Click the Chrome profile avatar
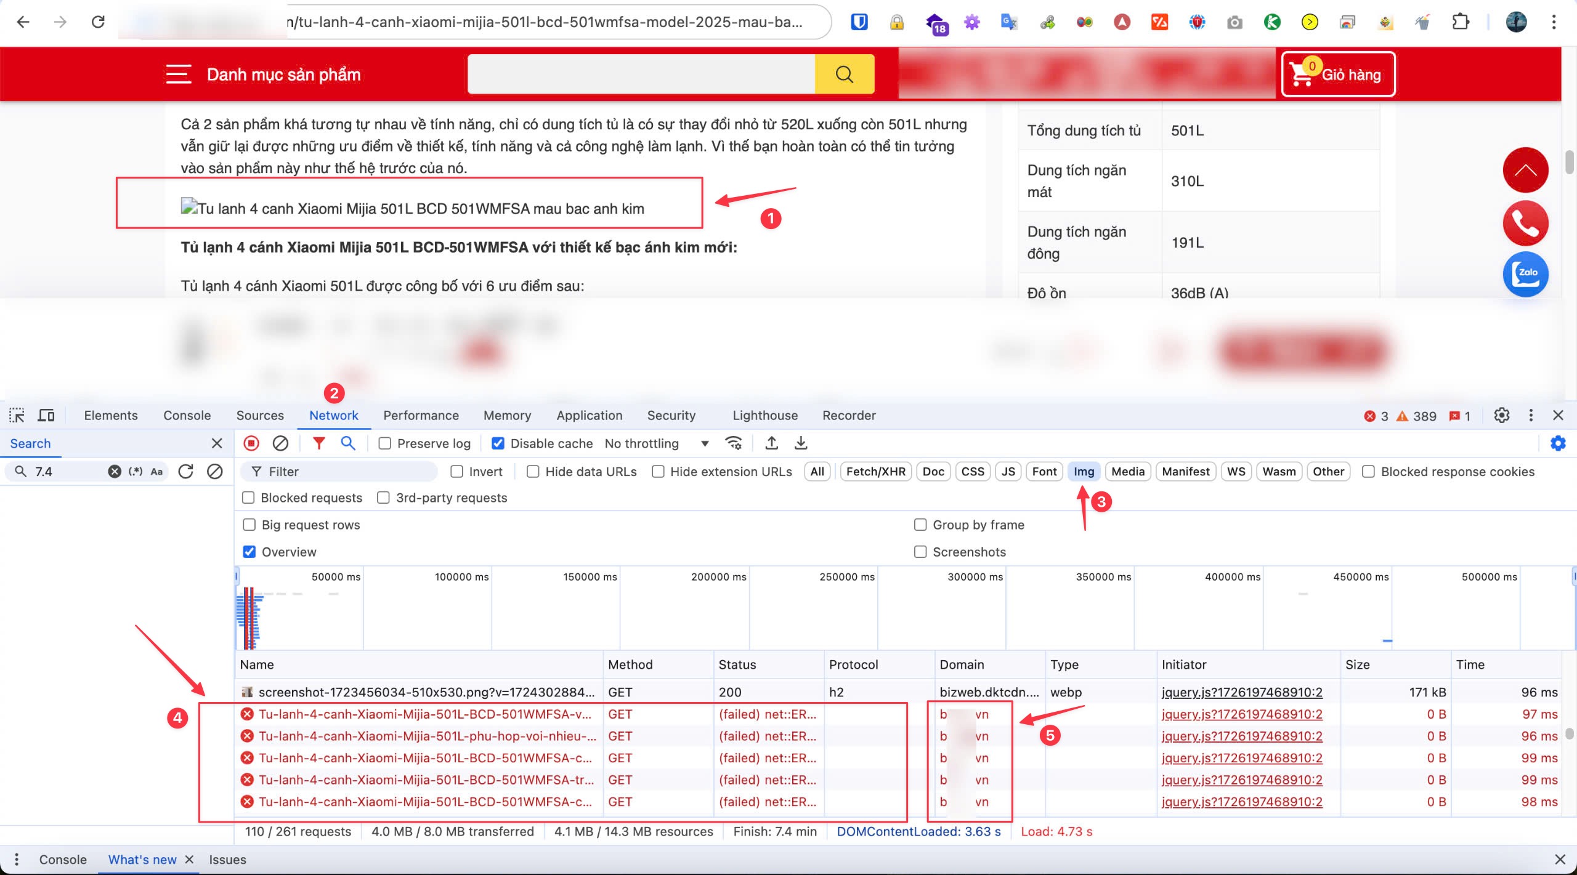Screen dimensions: 1577x875 [x=1516, y=23]
